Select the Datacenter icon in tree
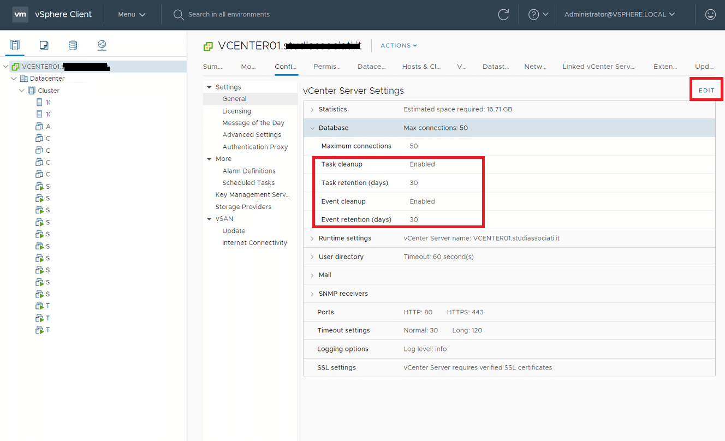This screenshot has height=441, width=725. [x=23, y=79]
